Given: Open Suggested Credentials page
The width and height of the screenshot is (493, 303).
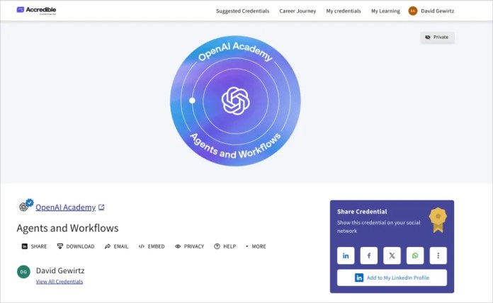Looking at the screenshot, I should [x=242, y=11].
